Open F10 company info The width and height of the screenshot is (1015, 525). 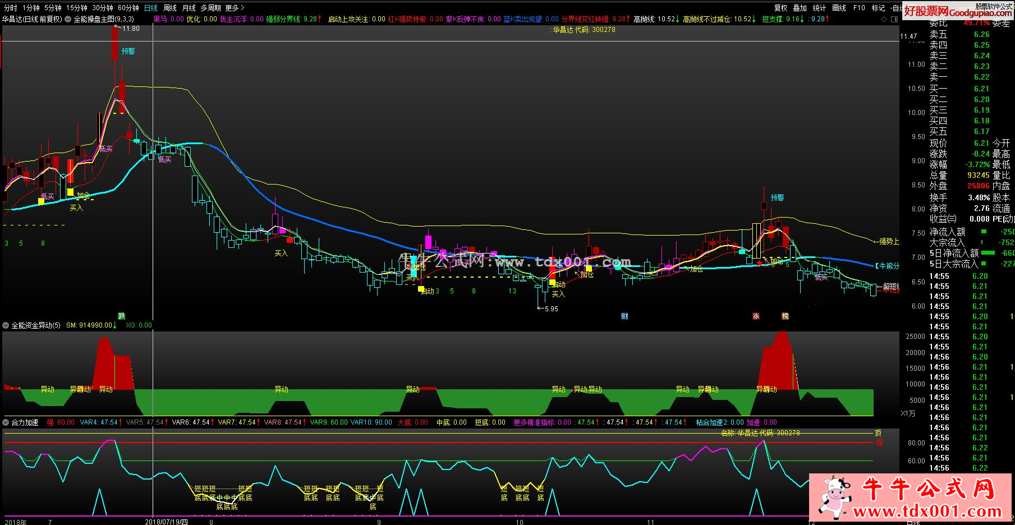tap(859, 8)
